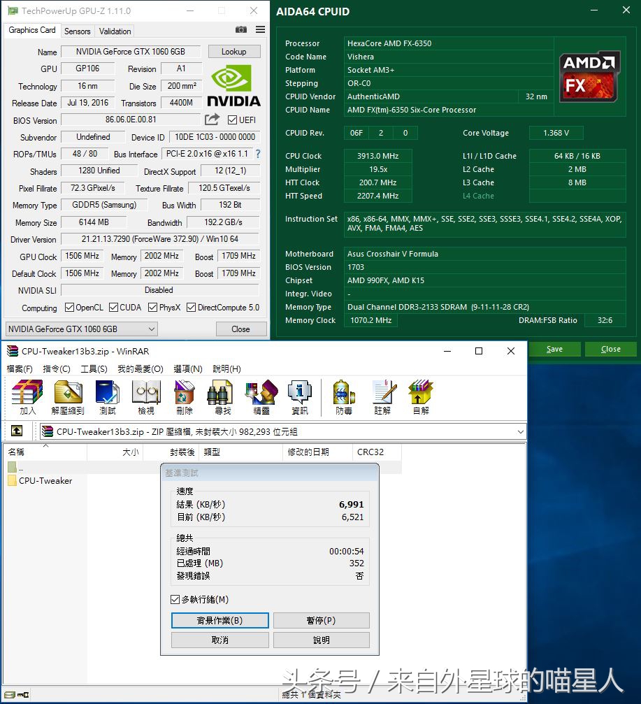Viewport: 641px width, 704px height.
Task: Click the VirusScan (防毒) toolbar icon
Action: [x=344, y=397]
